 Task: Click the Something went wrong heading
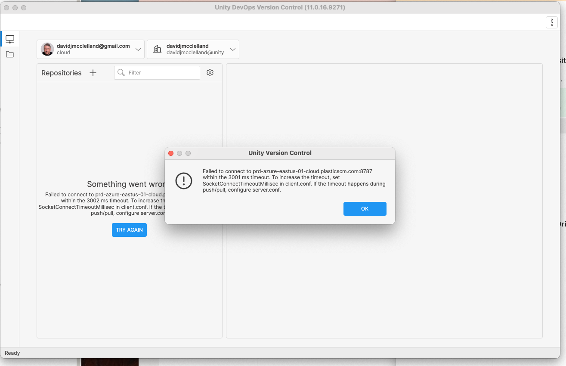[x=125, y=184]
